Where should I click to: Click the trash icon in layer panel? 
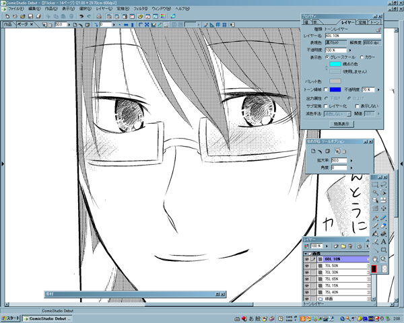350,246
